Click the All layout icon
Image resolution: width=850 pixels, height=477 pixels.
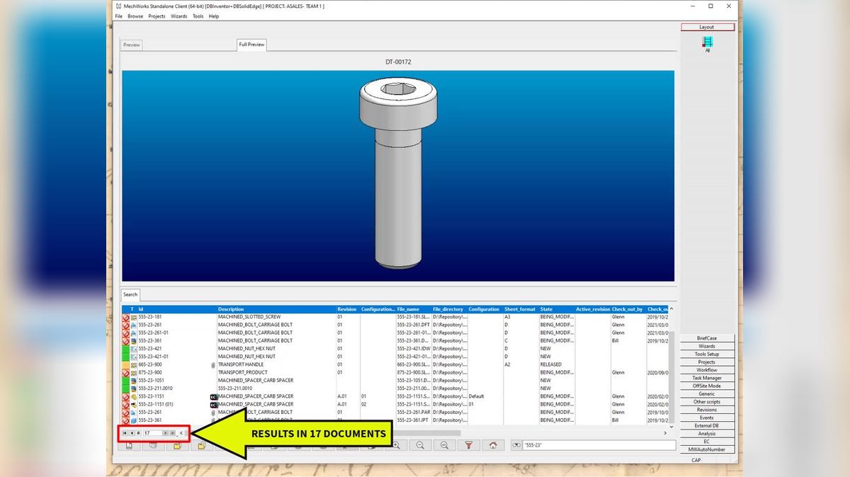pyautogui.click(x=707, y=44)
